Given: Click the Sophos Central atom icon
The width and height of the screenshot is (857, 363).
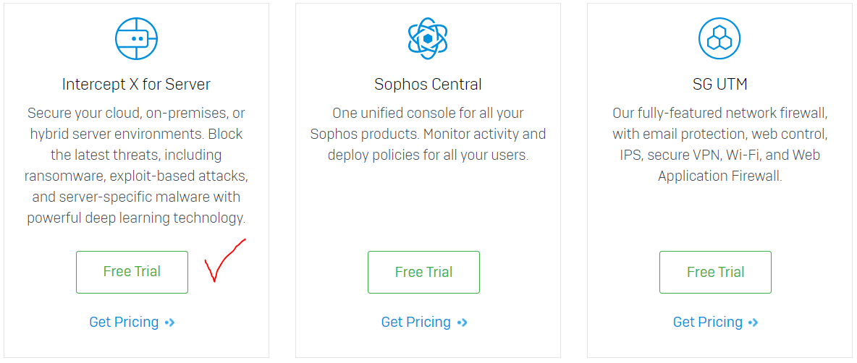Looking at the screenshot, I should coord(428,39).
